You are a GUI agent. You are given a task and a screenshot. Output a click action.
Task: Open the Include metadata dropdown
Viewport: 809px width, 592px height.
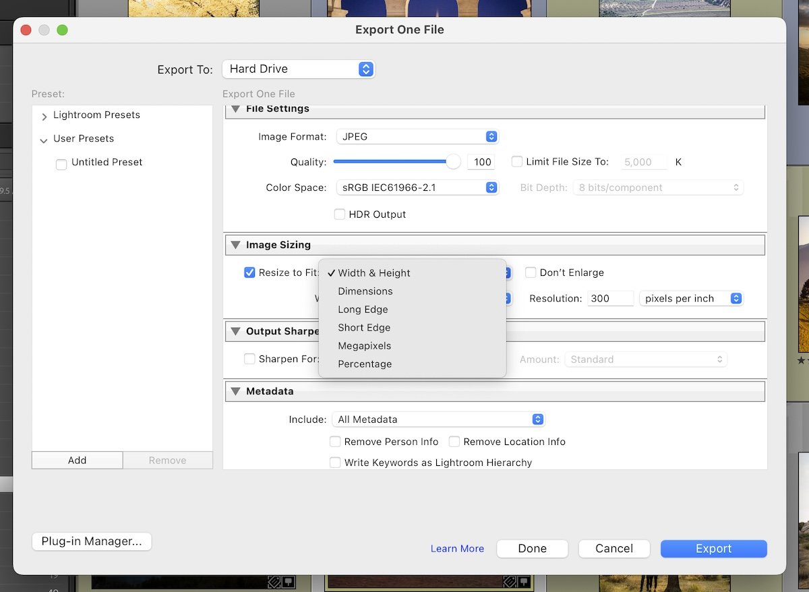(x=438, y=419)
